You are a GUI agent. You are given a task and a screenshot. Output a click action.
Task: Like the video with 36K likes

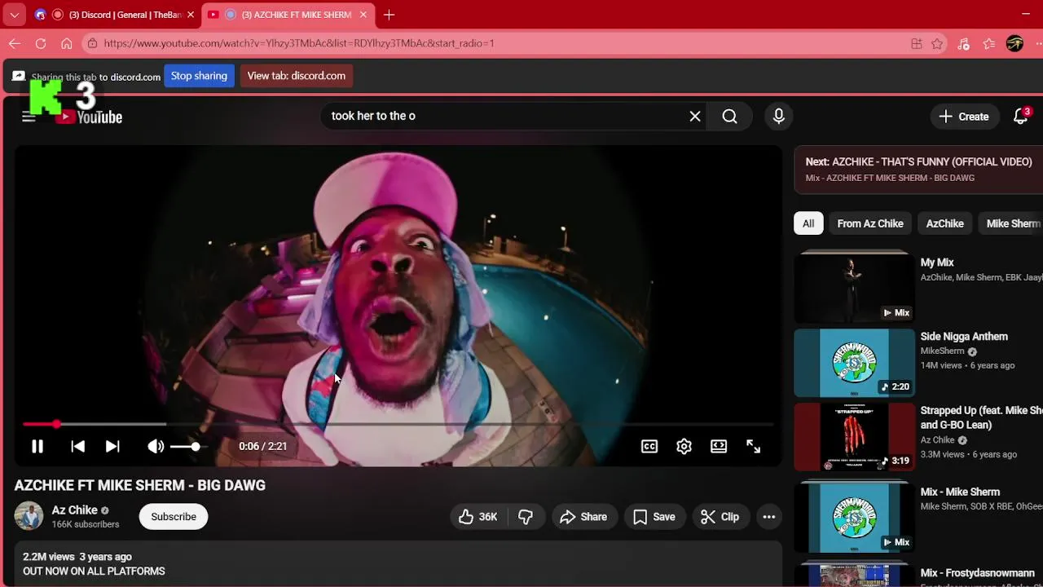[x=478, y=517]
